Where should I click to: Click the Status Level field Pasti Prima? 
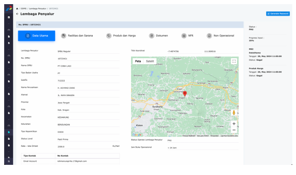89,139
